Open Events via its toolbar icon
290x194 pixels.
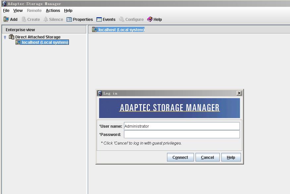click(x=99, y=19)
